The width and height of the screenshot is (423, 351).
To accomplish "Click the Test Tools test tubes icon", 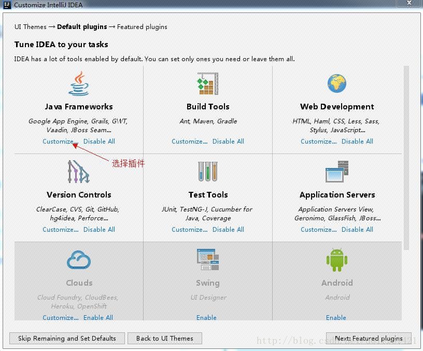I will [x=208, y=171].
